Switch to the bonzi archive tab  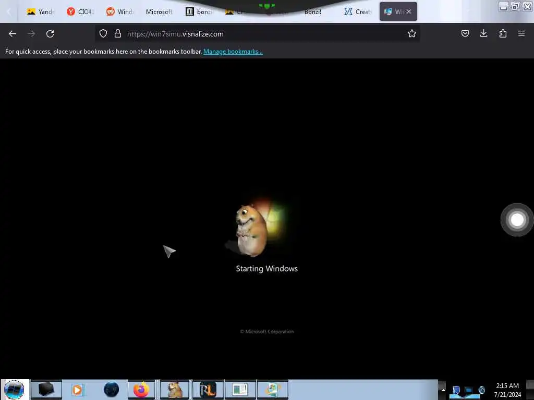199,12
